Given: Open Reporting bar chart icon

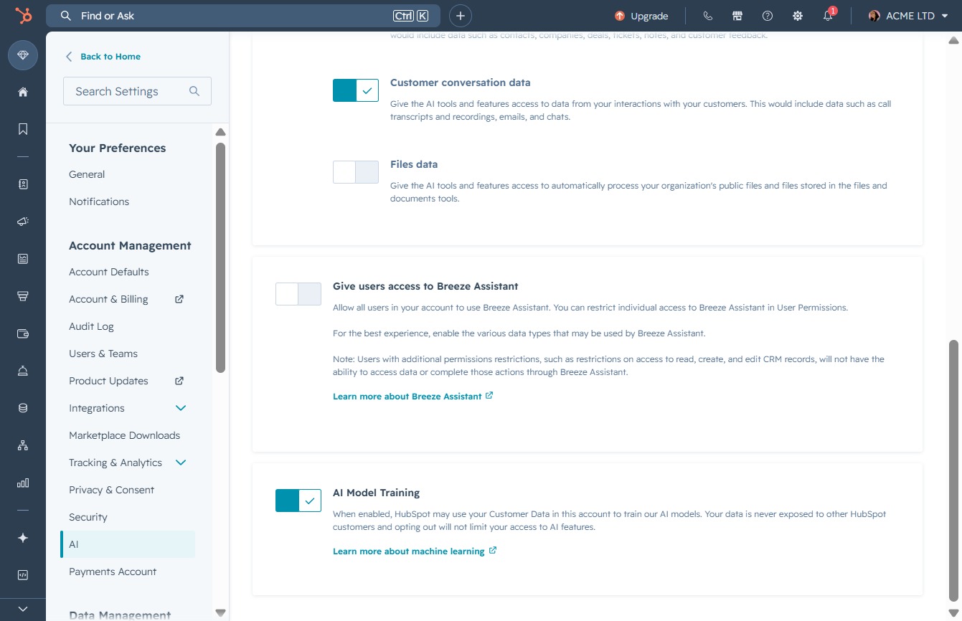Looking at the screenshot, I should click(x=23, y=483).
